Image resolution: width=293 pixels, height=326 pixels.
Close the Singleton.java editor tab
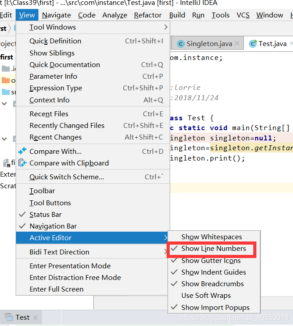tap(237, 43)
